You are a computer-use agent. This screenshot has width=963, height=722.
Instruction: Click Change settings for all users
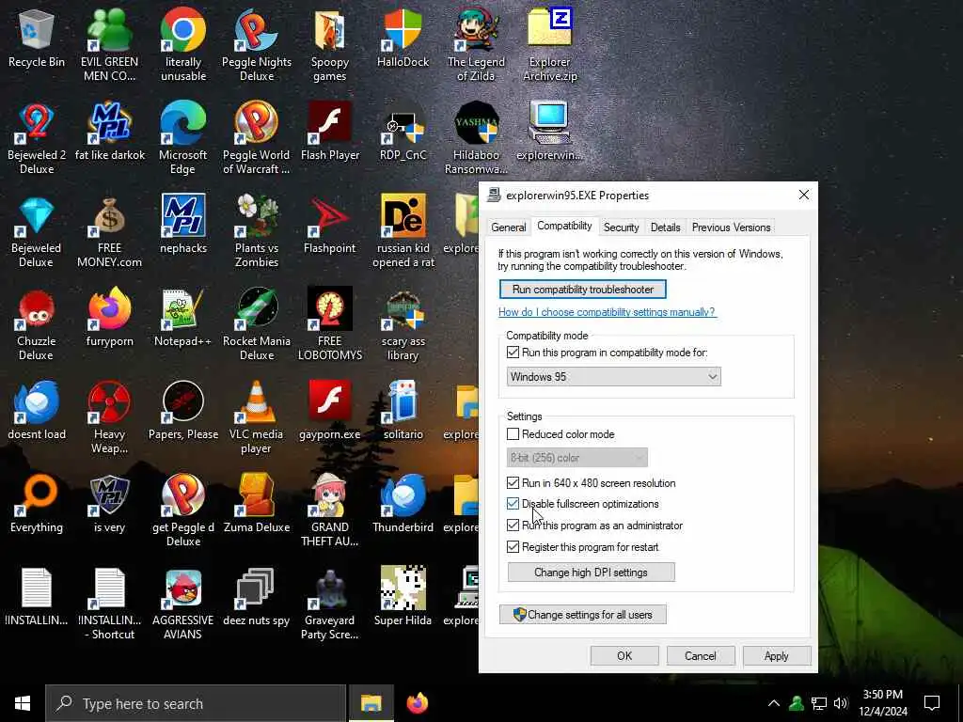(583, 615)
